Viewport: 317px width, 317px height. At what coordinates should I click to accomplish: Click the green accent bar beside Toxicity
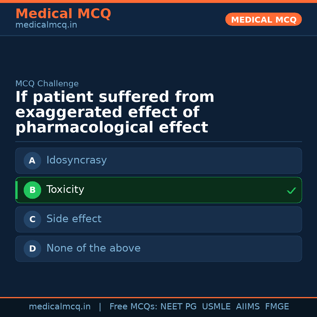17,190
